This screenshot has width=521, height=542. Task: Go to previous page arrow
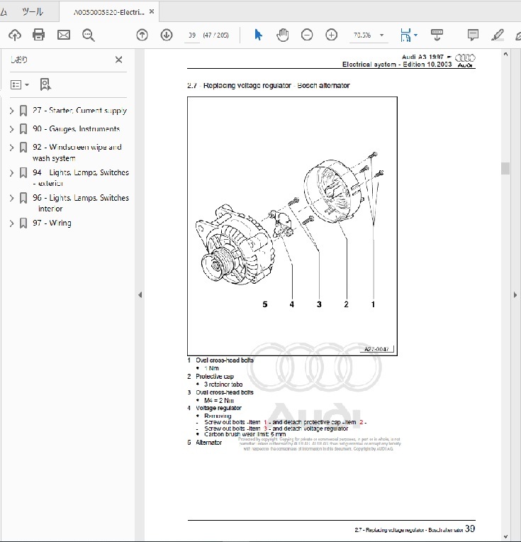point(142,35)
